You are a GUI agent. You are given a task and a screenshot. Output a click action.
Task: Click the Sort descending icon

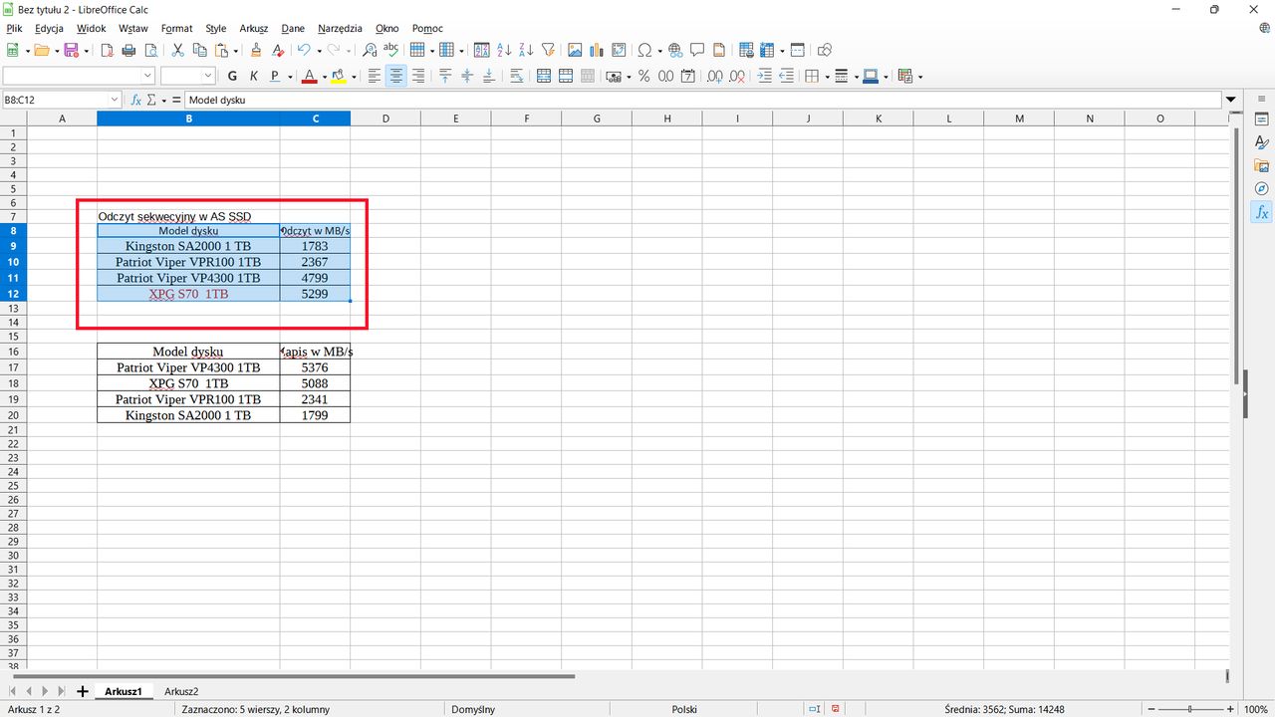click(x=526, y=50)
